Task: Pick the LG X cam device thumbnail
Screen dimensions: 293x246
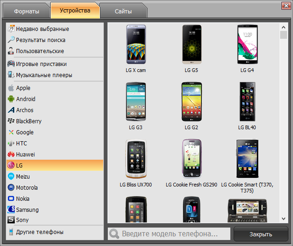Action: pyautogui.click(x=136, y=44)
